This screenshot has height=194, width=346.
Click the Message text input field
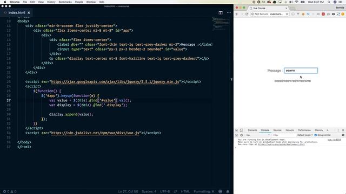(301, 71)
